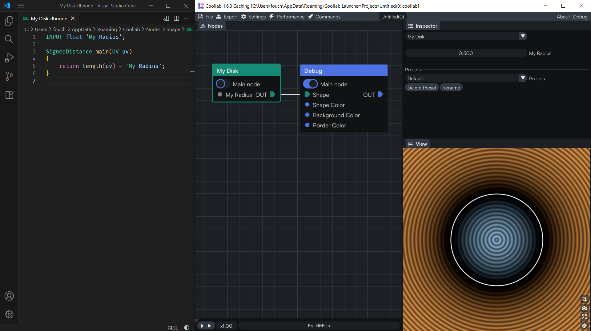Screen dimensions: 591x331
Task: Open the Performance menu
Action: tap(287, 17)
